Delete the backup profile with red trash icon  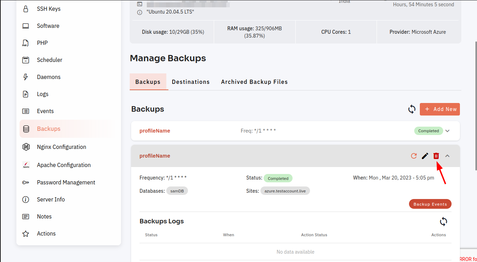(x=436, y=156)
